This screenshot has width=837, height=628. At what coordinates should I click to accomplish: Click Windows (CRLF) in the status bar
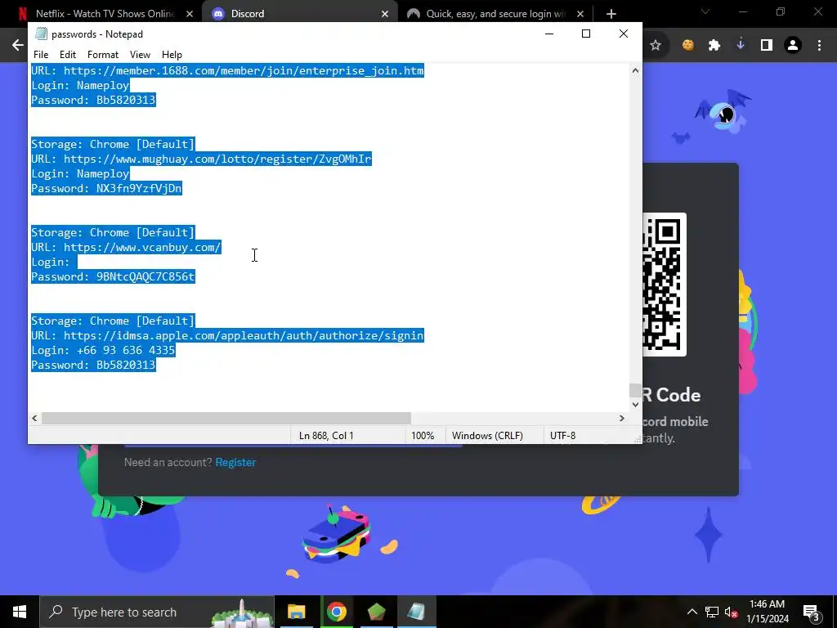487,436
